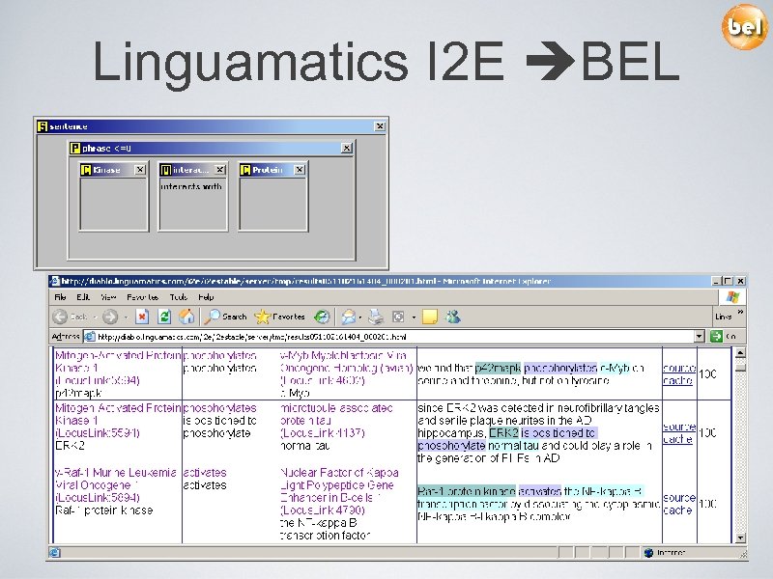Viewport: 773px width, 579px height.
Task: Open the Tools menu
Action: tap(179, 297)
